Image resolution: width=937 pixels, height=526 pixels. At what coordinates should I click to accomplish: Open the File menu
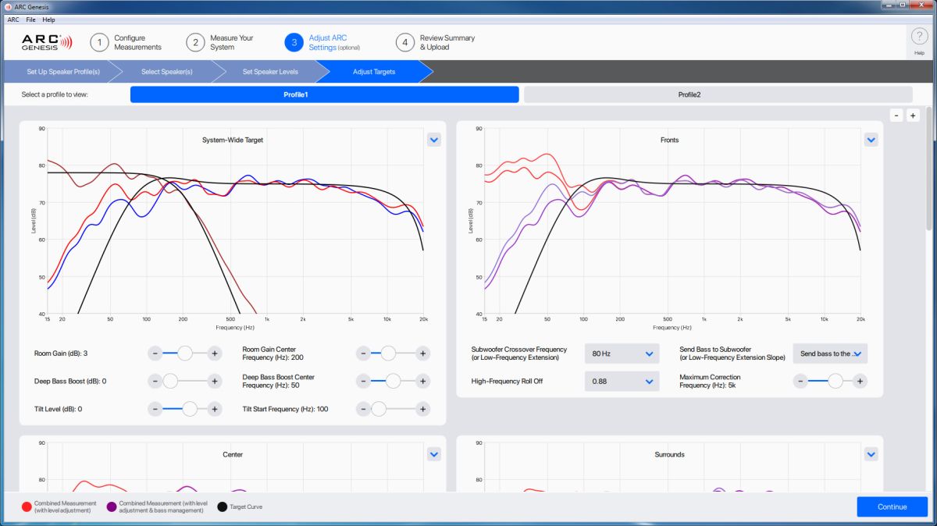(x=30, y=20)
